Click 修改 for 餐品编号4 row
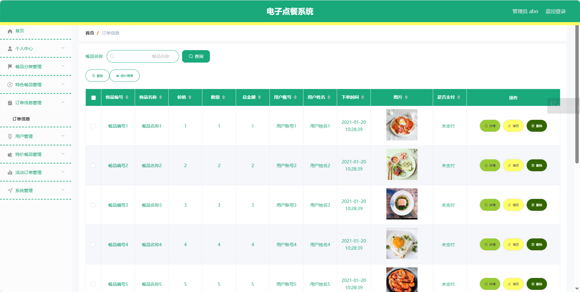Viewport: 580px width, 292px height. 513,244
